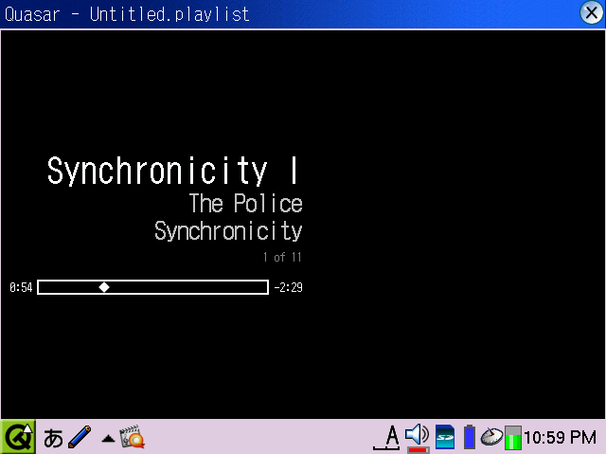Switch Japanese input method あ icon
The width and height of the screenshot is (606, 454).
click(x=53, y=438)
